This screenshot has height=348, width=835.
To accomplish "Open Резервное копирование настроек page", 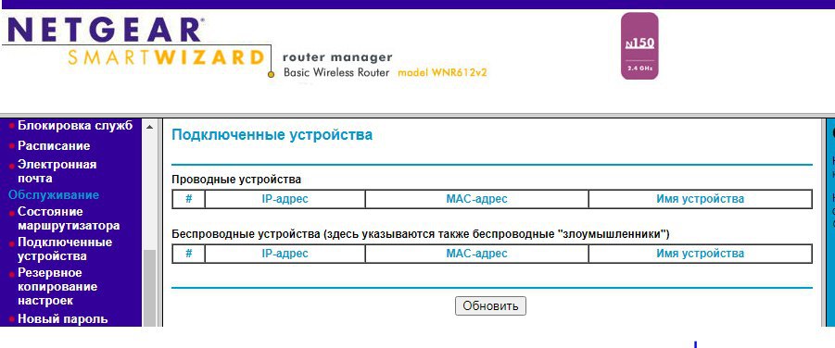I will pyautogui.click(x=57, y=286).
